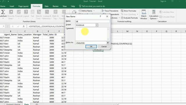Image resolution: width=186 pixels, height=105 pixels.
Task: Click the Refers to field
Action: pos(91,43)
